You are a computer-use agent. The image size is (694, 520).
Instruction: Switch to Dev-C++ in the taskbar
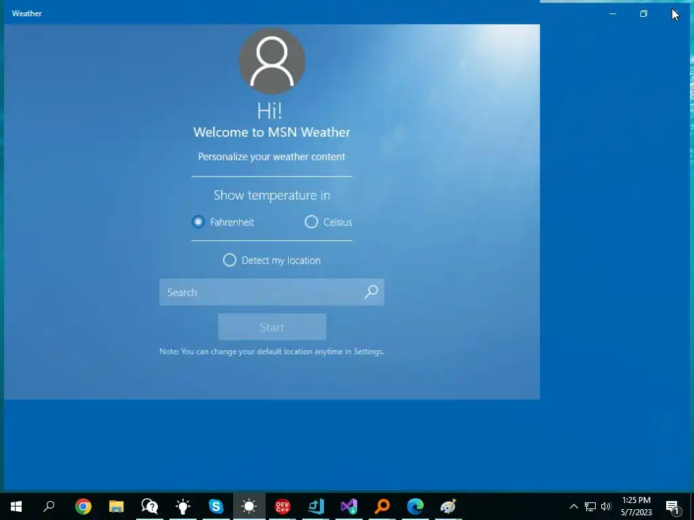click(x=283, y=506)
